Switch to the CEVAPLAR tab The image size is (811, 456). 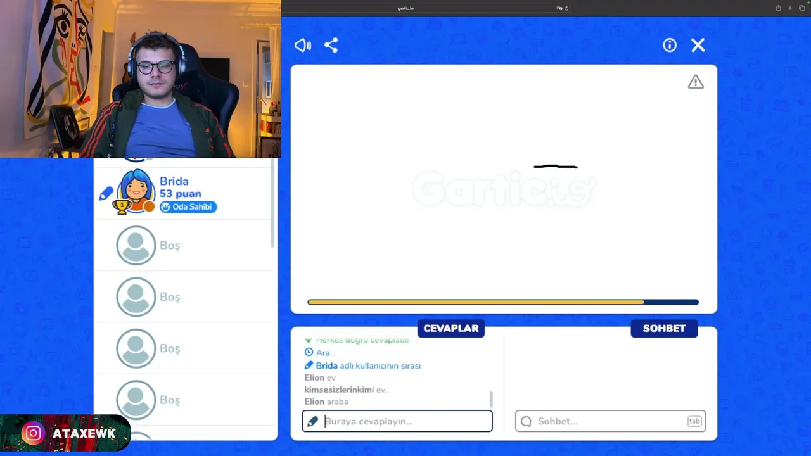tap(451, 328)
